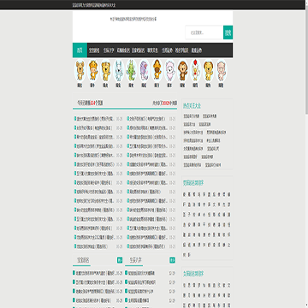Screen dimensions: 308x308
Task: Choose the pig zodiac icon
Action: pos(221,70)
